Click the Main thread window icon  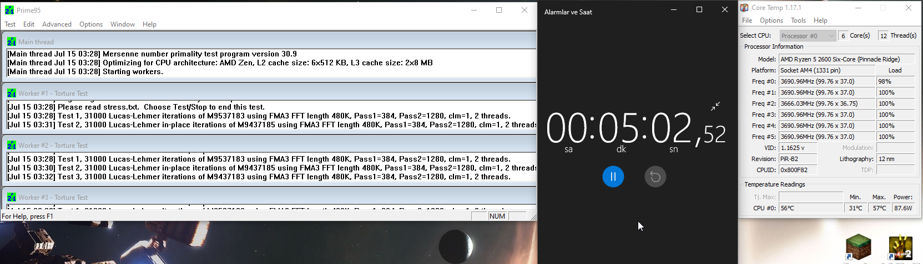pyautogui.click(x=12, y=42)
